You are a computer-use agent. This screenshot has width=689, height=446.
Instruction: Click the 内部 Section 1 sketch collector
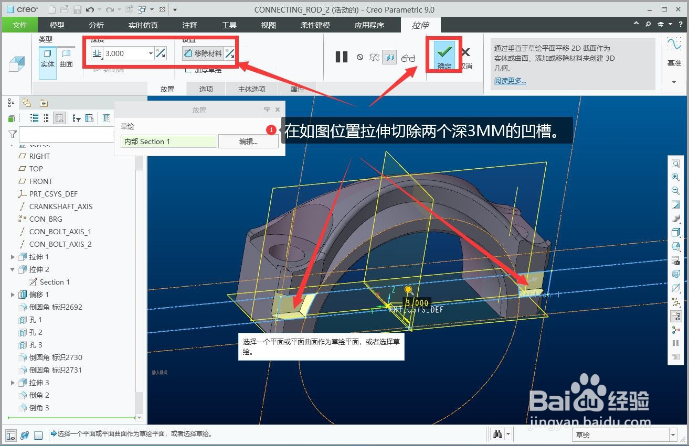point(168,142)
